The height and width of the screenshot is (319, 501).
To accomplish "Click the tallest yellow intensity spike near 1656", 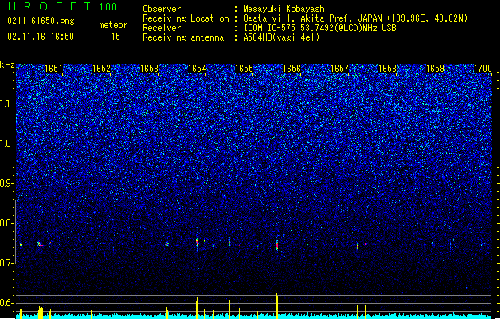I will (277, 305).
